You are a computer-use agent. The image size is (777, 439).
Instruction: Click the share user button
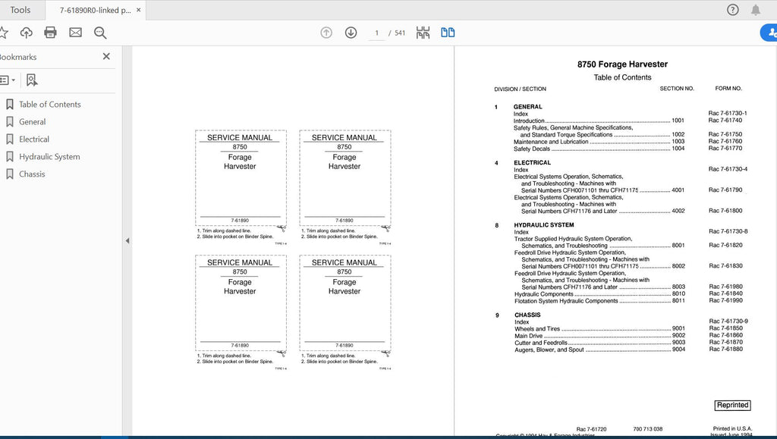pyautogui.click(x=769, y=33)
